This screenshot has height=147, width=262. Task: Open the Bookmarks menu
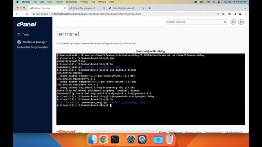(x=72, y=2)
